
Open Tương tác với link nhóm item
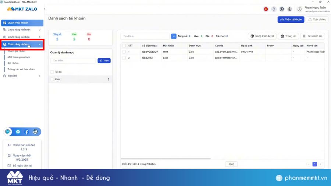(21, 69)
